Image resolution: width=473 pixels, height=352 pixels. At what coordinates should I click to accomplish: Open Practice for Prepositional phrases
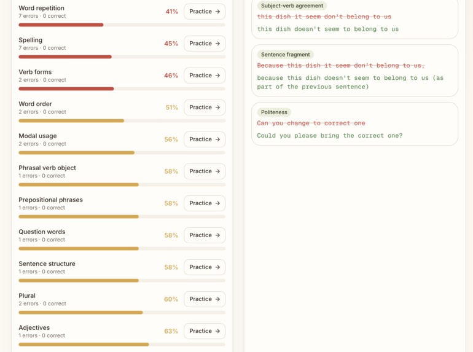pos(205,203)
